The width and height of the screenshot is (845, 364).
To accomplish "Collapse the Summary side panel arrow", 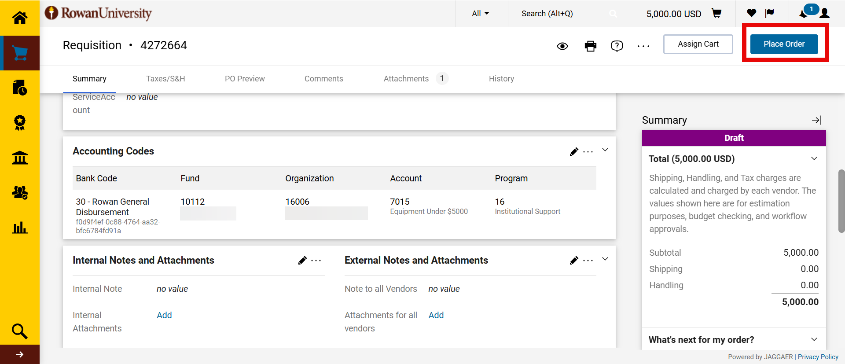I will 816,120.
